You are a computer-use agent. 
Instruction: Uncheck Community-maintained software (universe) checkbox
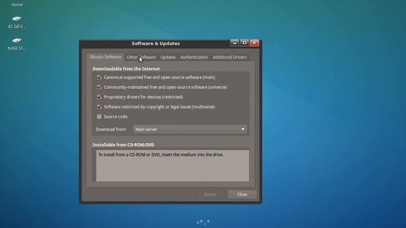[99, 87]
